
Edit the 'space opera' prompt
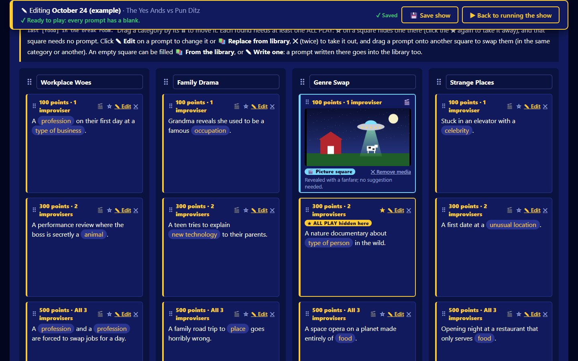396,314
